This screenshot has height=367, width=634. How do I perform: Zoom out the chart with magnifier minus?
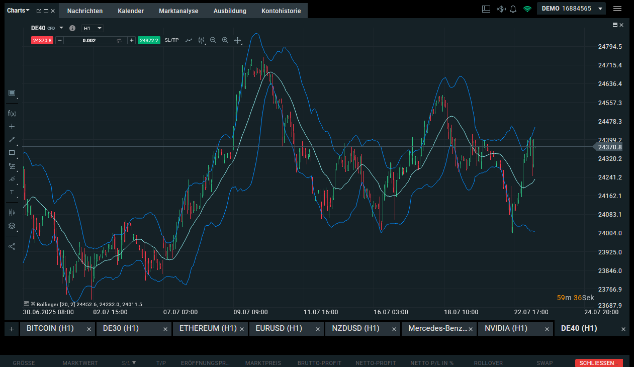213,40
